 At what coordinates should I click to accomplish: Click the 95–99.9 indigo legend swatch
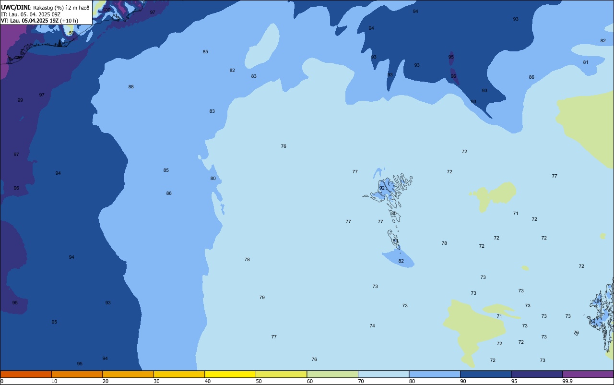(x=537, y=374)
